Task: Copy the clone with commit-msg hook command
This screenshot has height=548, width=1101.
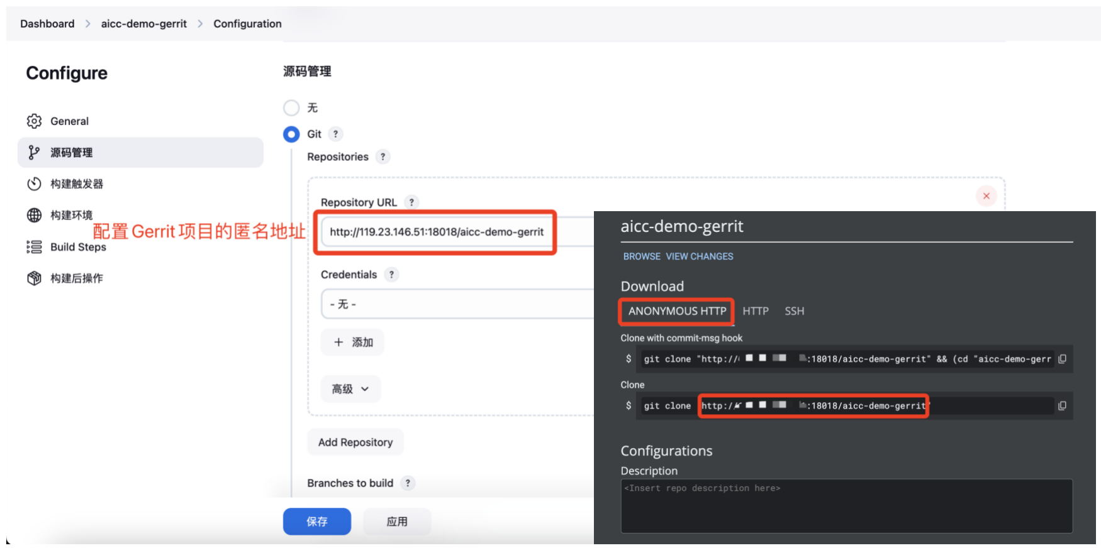Action: click(1062, 359)
